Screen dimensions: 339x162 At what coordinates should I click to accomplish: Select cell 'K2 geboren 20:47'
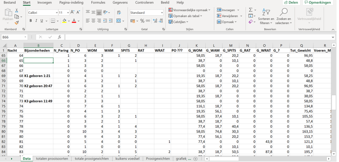point(39,86)
